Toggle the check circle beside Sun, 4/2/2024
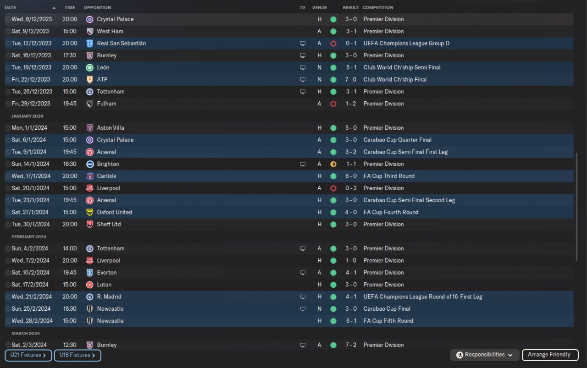 coord(8,248)
